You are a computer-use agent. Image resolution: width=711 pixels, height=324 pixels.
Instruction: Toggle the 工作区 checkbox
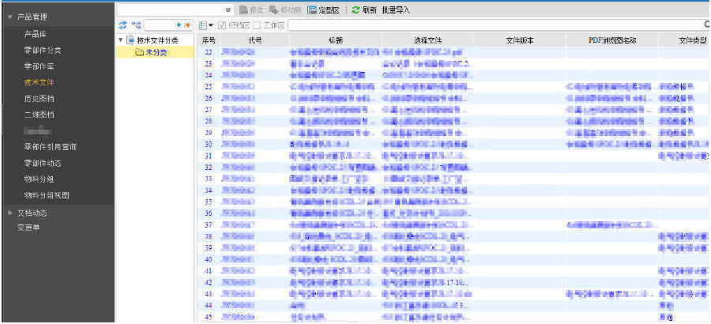[x=256, y=25]
